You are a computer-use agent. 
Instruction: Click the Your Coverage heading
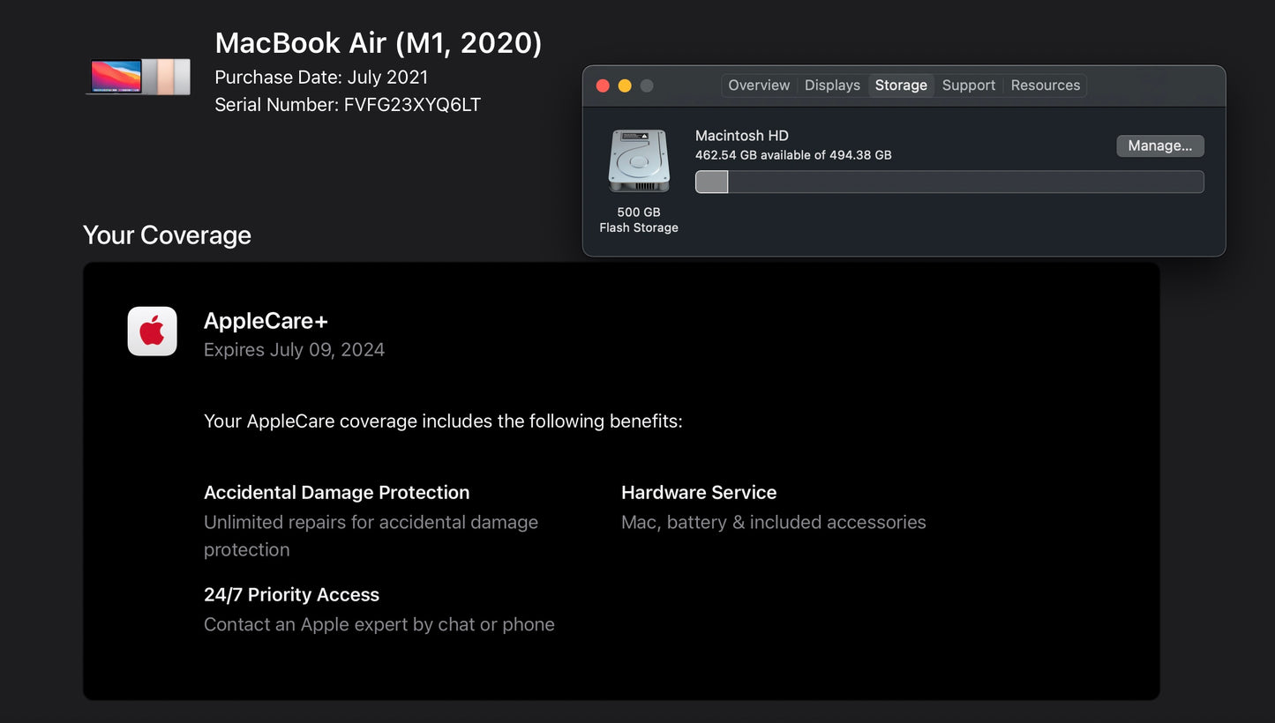(167, 235)
